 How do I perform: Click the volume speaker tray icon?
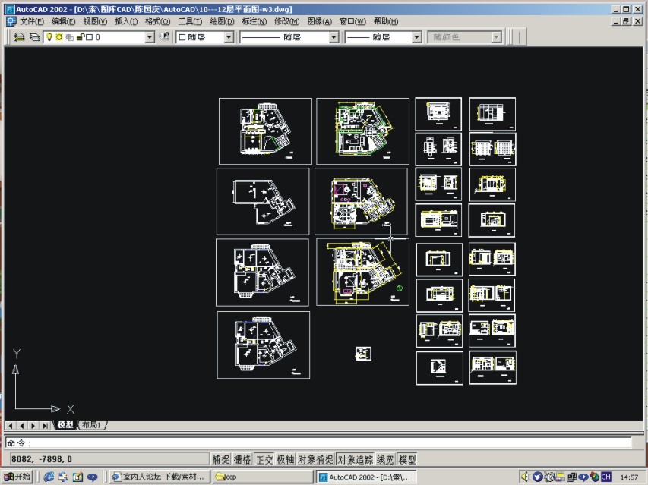click(525, 477)
